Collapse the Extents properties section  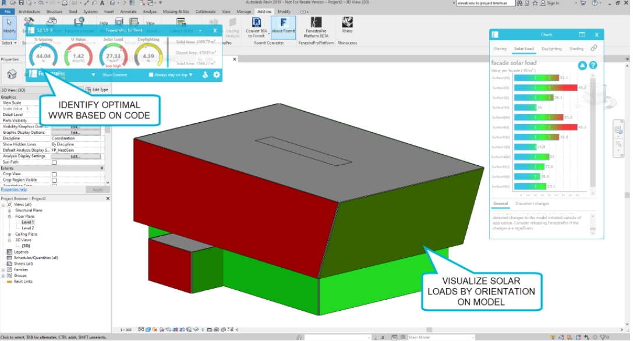[x=102, y=168]
